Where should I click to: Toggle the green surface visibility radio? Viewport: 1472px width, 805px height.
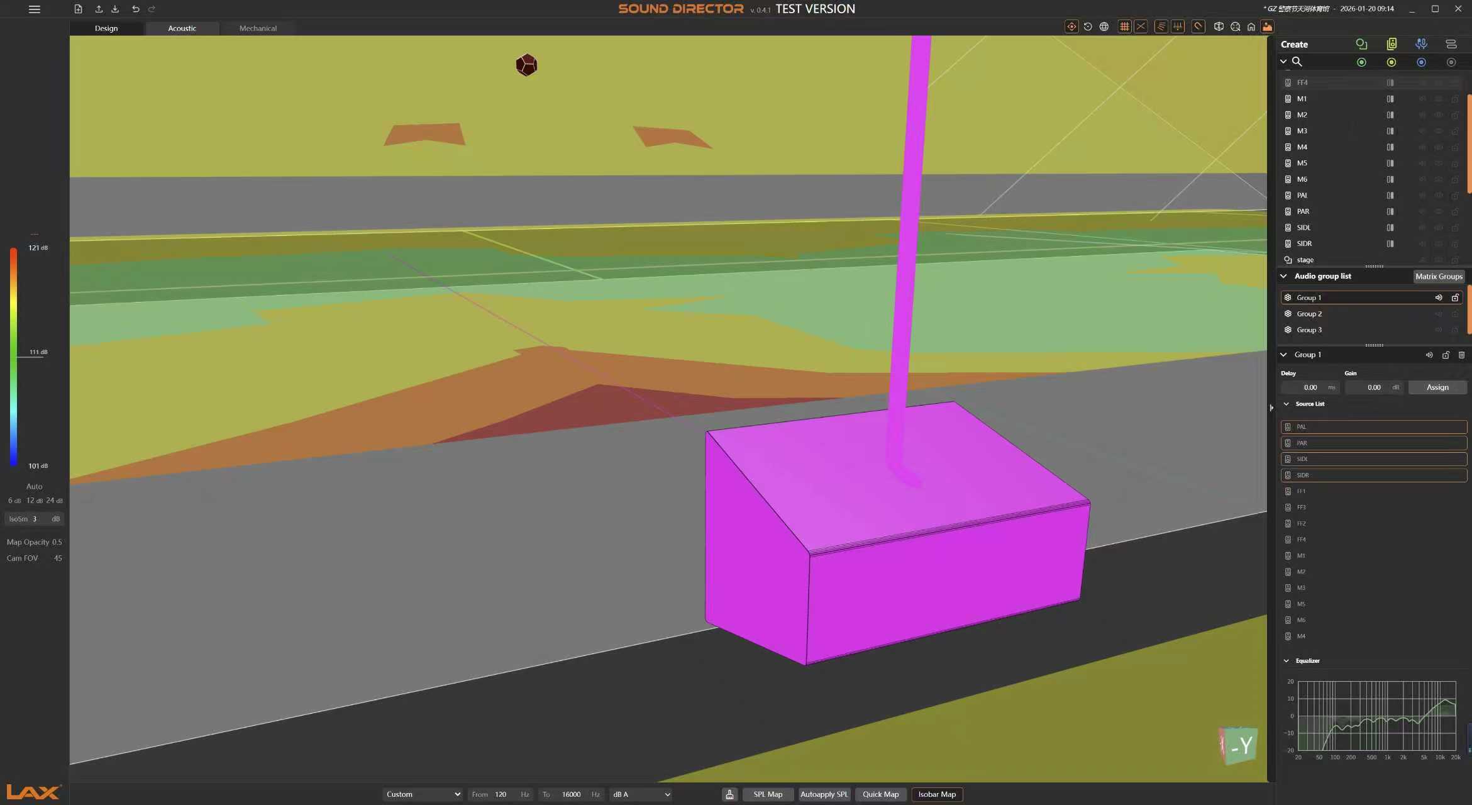click(x=1361, y=62)
